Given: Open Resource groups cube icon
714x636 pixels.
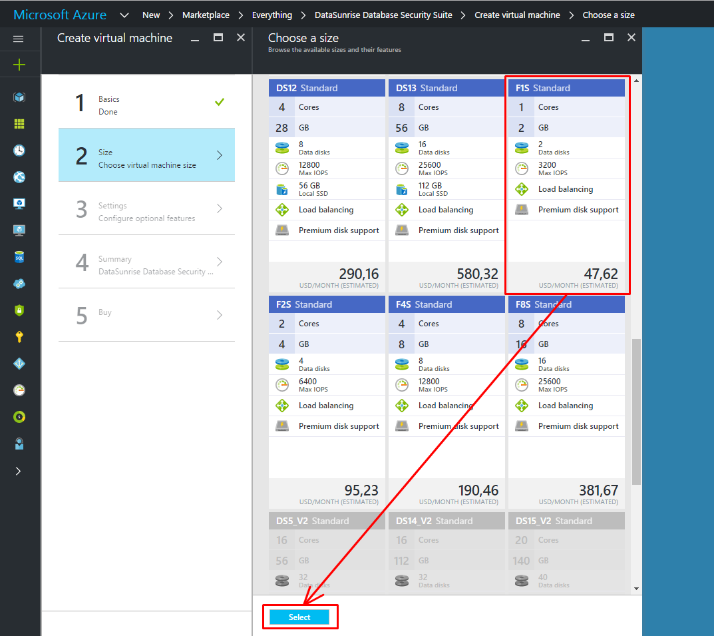Looking at the screenshot, I should [x=19, y=97].
